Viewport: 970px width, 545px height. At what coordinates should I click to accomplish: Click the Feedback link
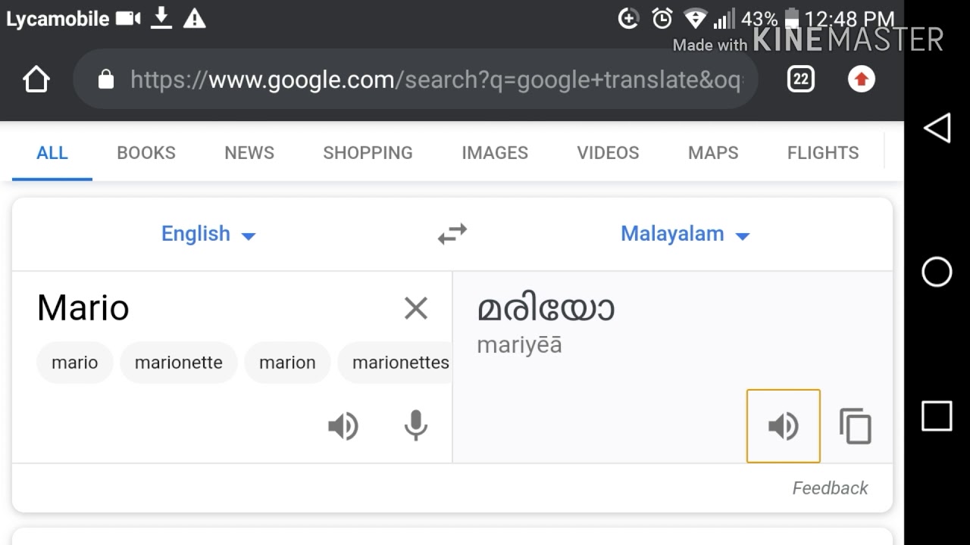click(830, 488)
